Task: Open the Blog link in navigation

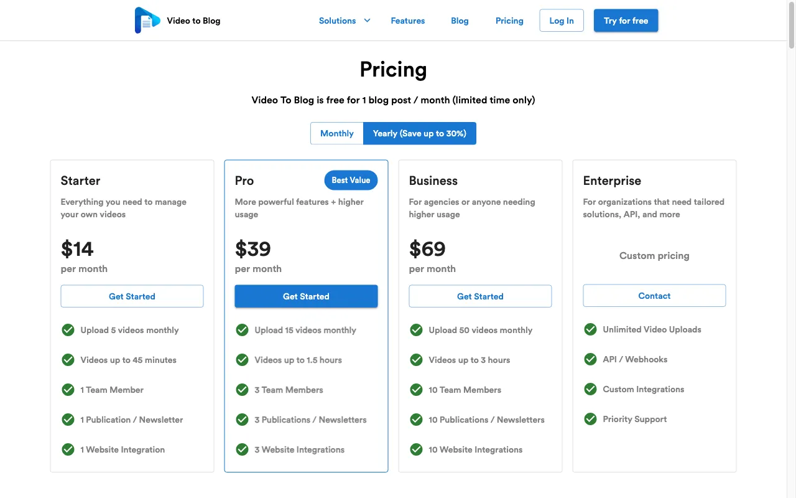Action: tap(460, 21)
